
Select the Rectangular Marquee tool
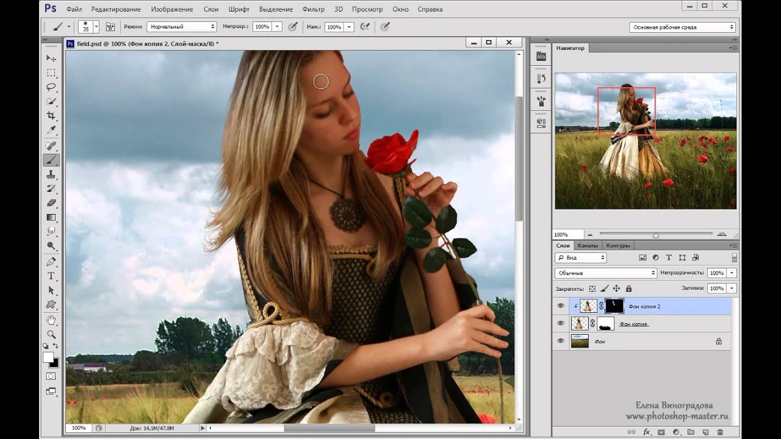[x=51, y=73]
